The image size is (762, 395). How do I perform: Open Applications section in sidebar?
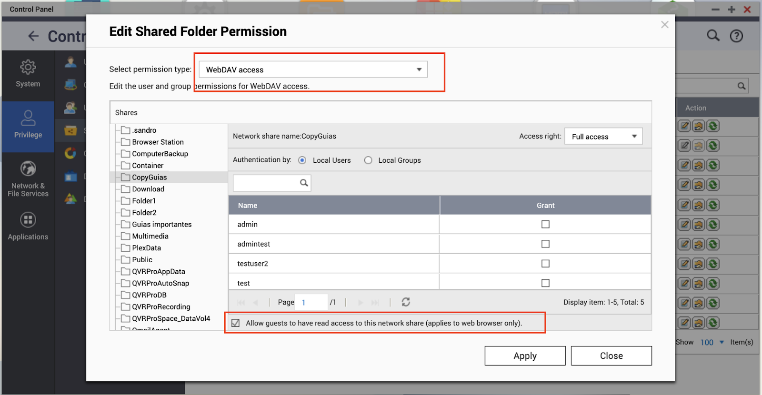tap(28, 226)
